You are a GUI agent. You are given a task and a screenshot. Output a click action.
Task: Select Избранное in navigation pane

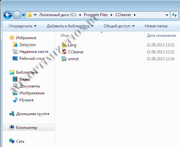coord(26,38)
